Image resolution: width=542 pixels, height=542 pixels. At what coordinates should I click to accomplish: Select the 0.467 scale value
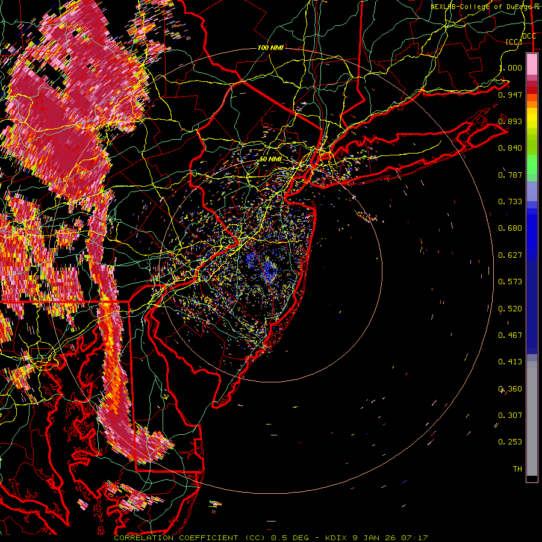[x=510, y=335]
